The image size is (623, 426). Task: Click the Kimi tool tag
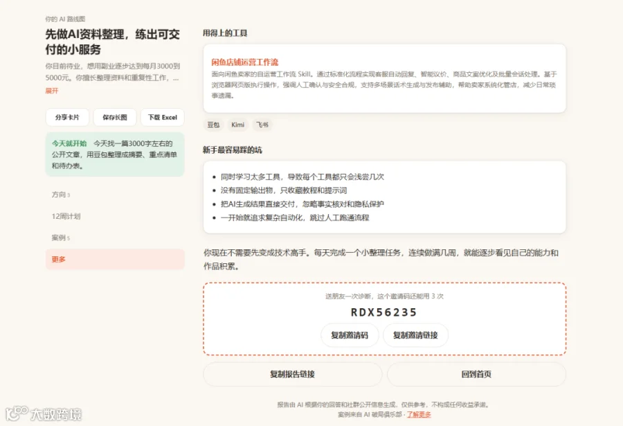click(x=237, y=125)
